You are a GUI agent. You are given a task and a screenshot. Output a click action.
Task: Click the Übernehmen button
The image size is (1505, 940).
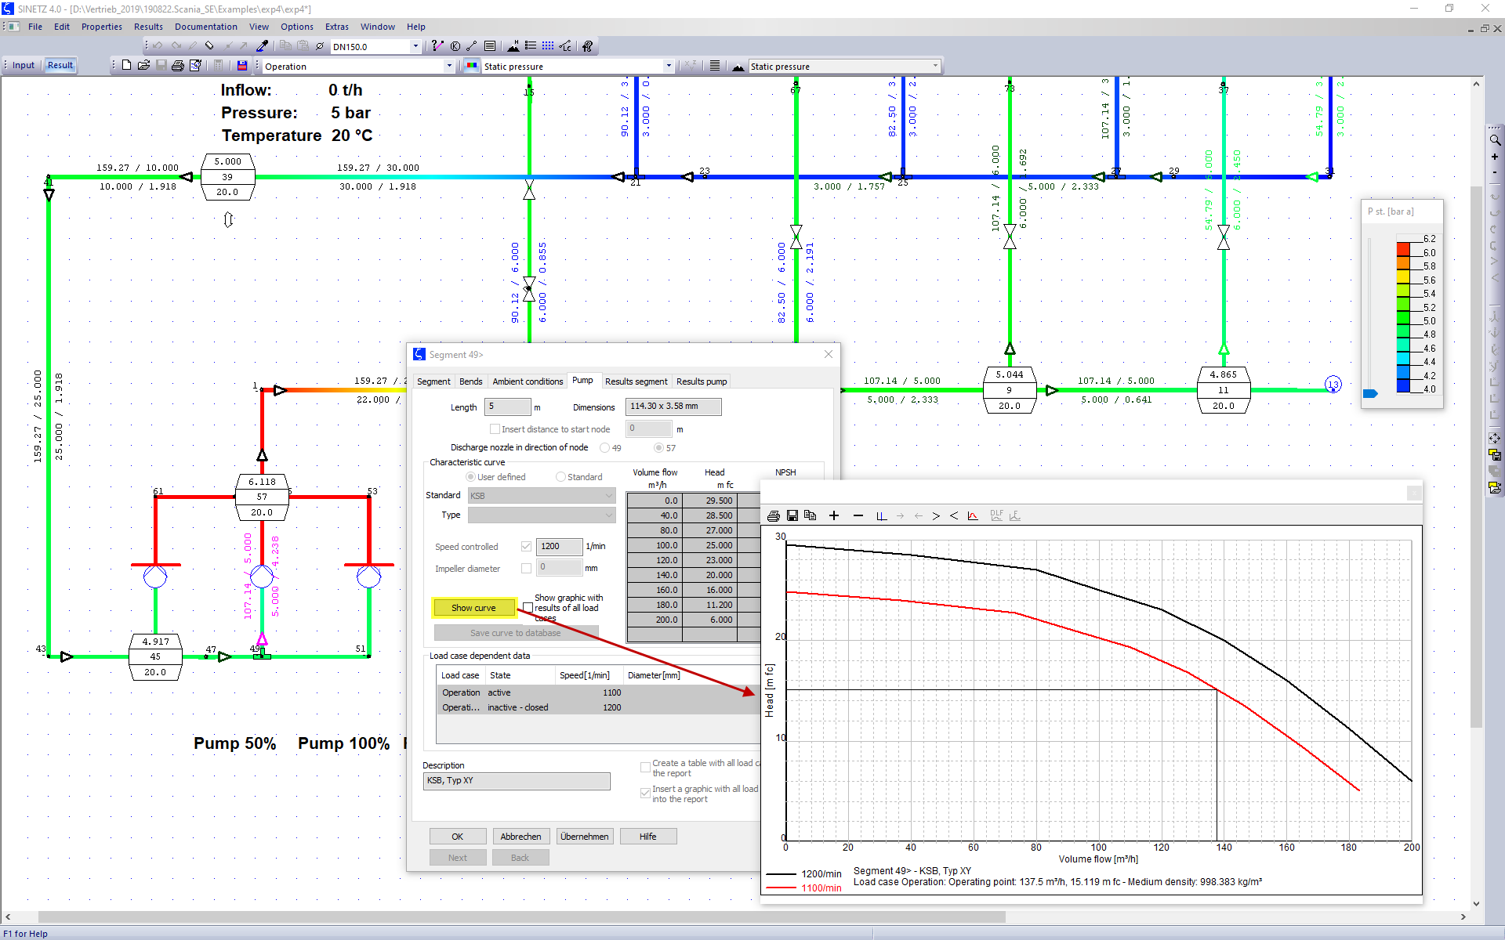[x=584, y=837]
